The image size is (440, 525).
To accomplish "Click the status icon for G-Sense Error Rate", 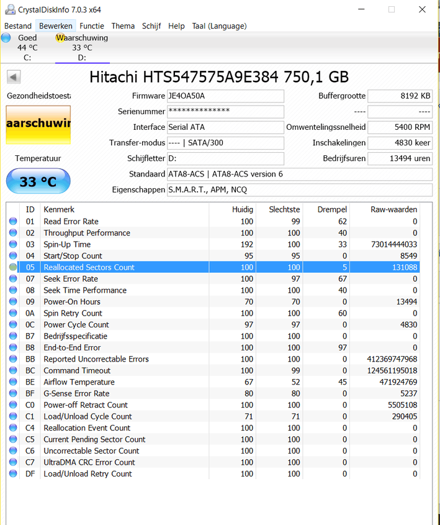I will (x=13, y=393).
